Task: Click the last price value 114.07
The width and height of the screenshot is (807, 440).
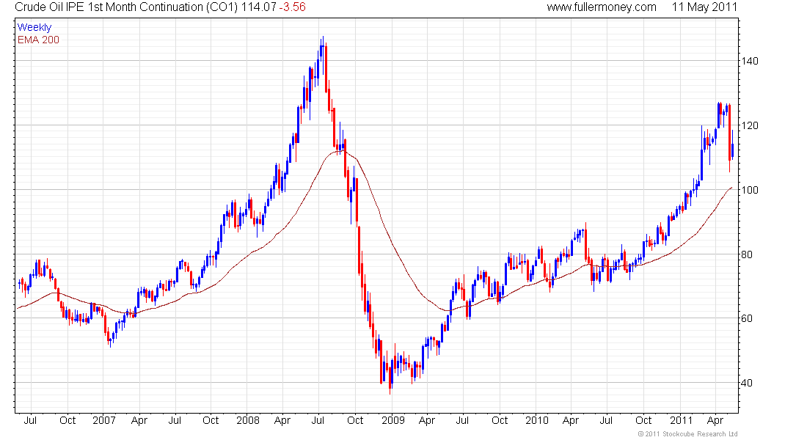Action: pos(259,7)
